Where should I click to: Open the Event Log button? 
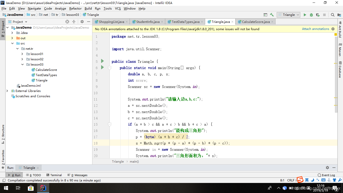326,175
